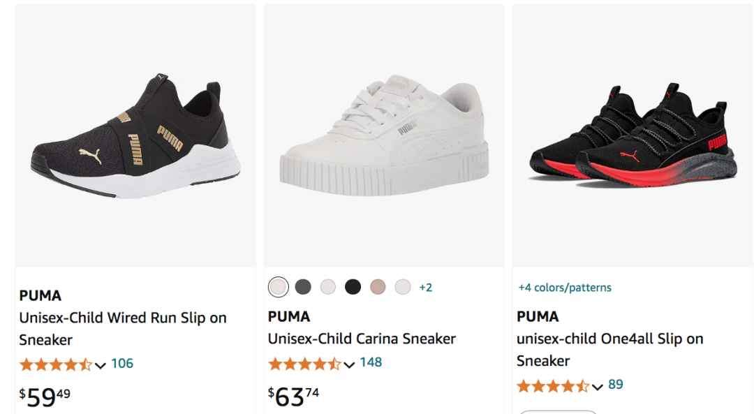Click the star rating for One4all Sneaker
This screenshot has height=414, width=754.
click(553, 386)
